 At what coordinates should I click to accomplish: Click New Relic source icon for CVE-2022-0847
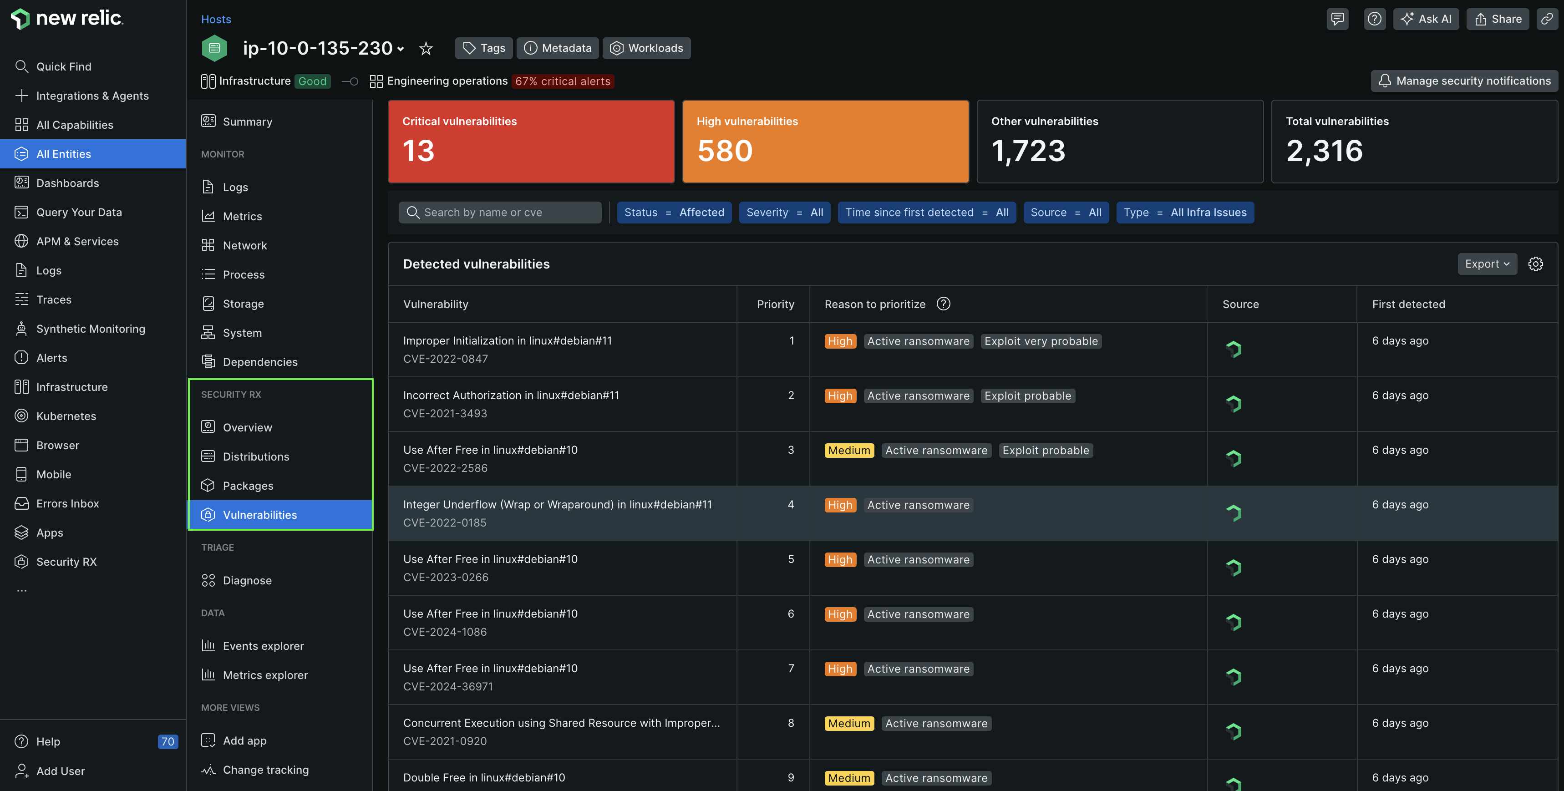click(x=1234, y=349)
